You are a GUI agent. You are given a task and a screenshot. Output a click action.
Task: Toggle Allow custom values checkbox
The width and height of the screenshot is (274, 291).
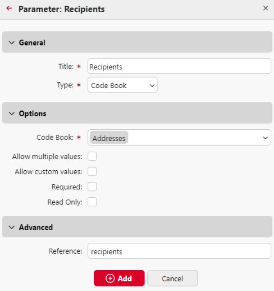92,172
